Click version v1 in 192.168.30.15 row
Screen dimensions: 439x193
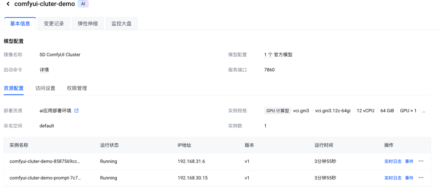coord(247,178)
